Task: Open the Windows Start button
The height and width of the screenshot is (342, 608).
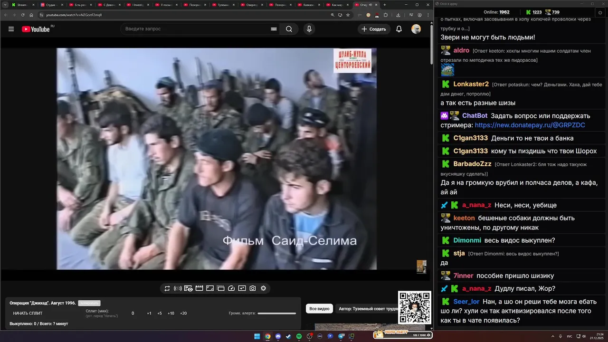Action: pos(257,336)
